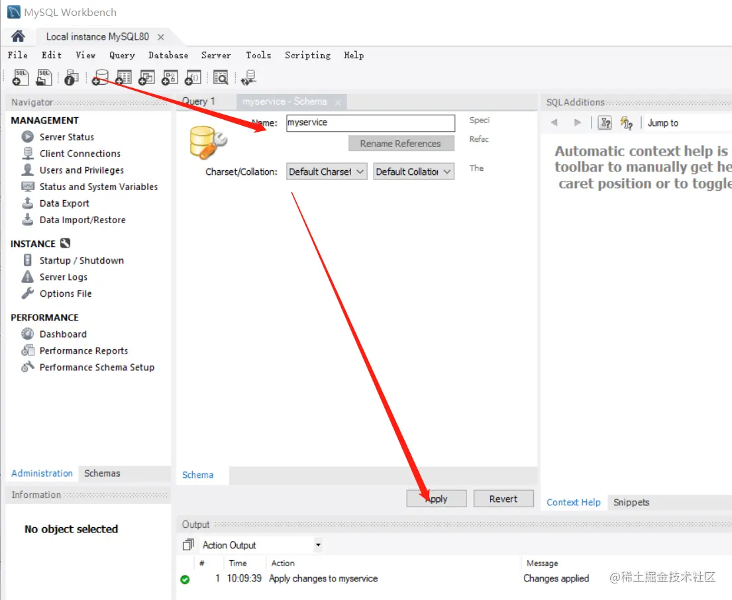Click the Rename References button

click(401, 144)
